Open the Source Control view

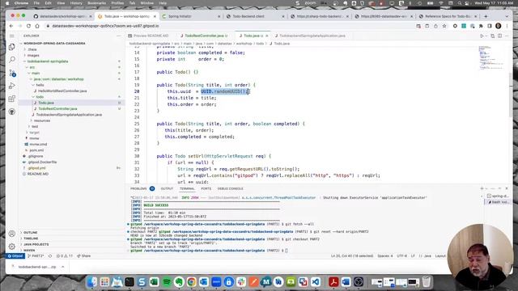point(12,73)
